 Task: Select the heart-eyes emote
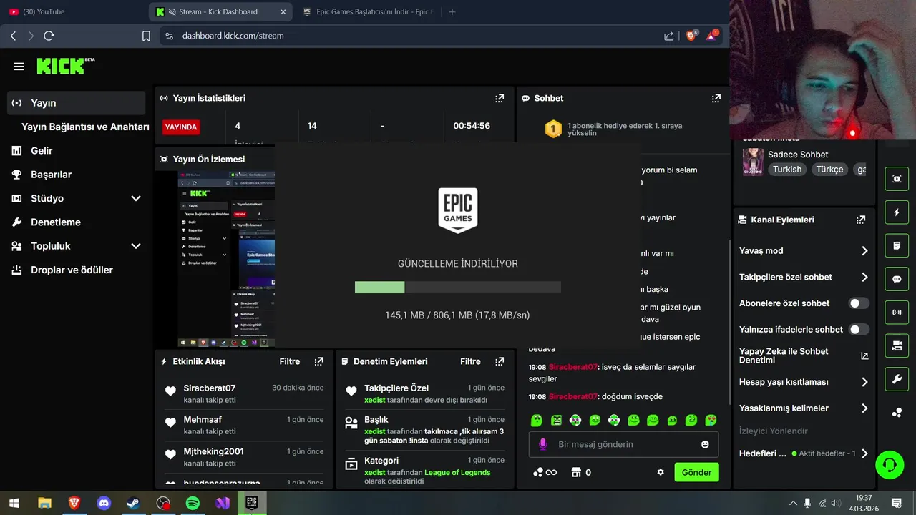tap(711, 420)
